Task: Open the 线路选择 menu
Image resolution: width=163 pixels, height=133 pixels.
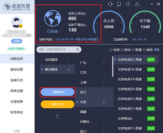Action: (x=17, y=59)
